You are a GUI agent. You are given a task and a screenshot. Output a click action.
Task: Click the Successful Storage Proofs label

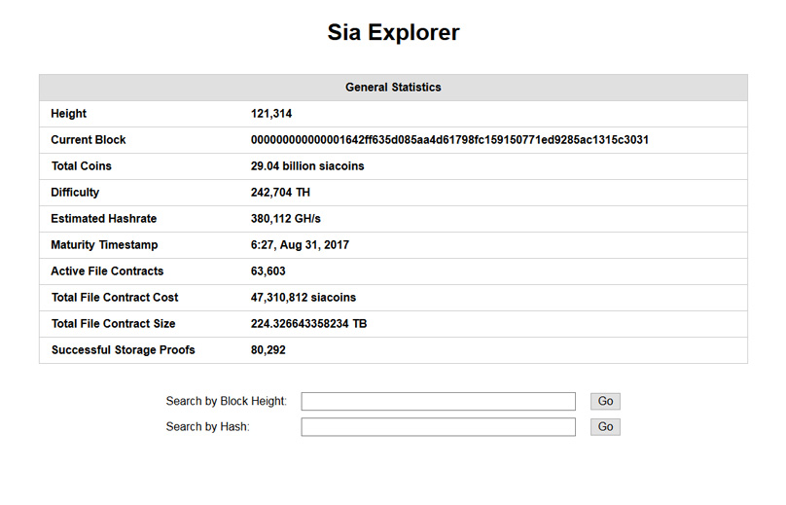click(123, 350)
